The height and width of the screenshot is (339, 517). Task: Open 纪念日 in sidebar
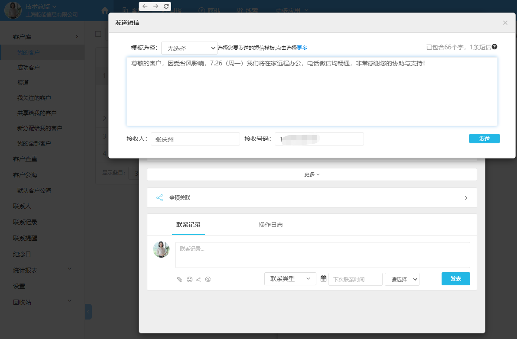click(22, 254)
